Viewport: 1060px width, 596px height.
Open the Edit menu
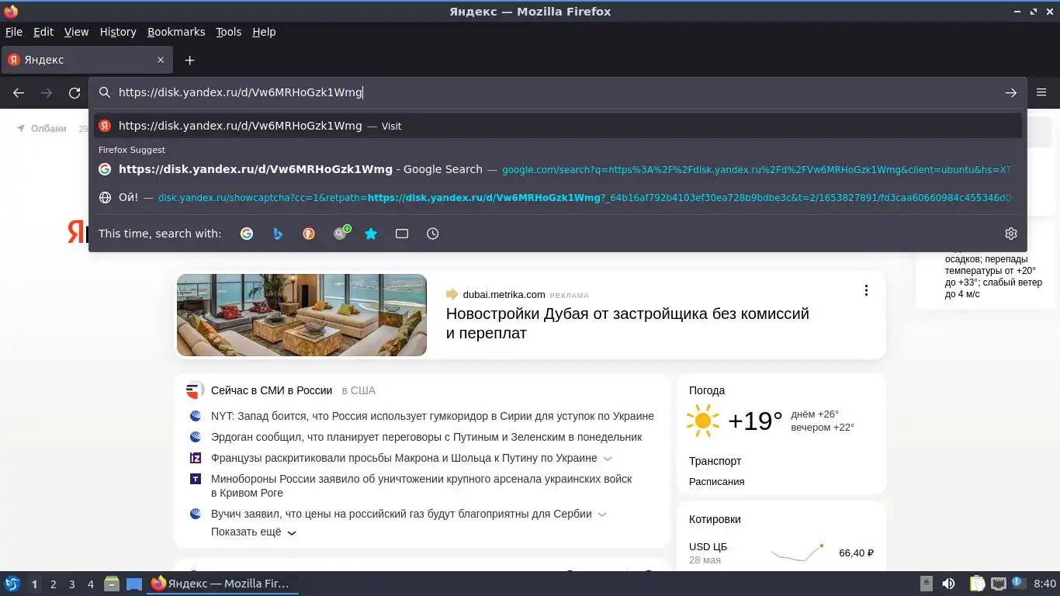(x=43, y=32)
